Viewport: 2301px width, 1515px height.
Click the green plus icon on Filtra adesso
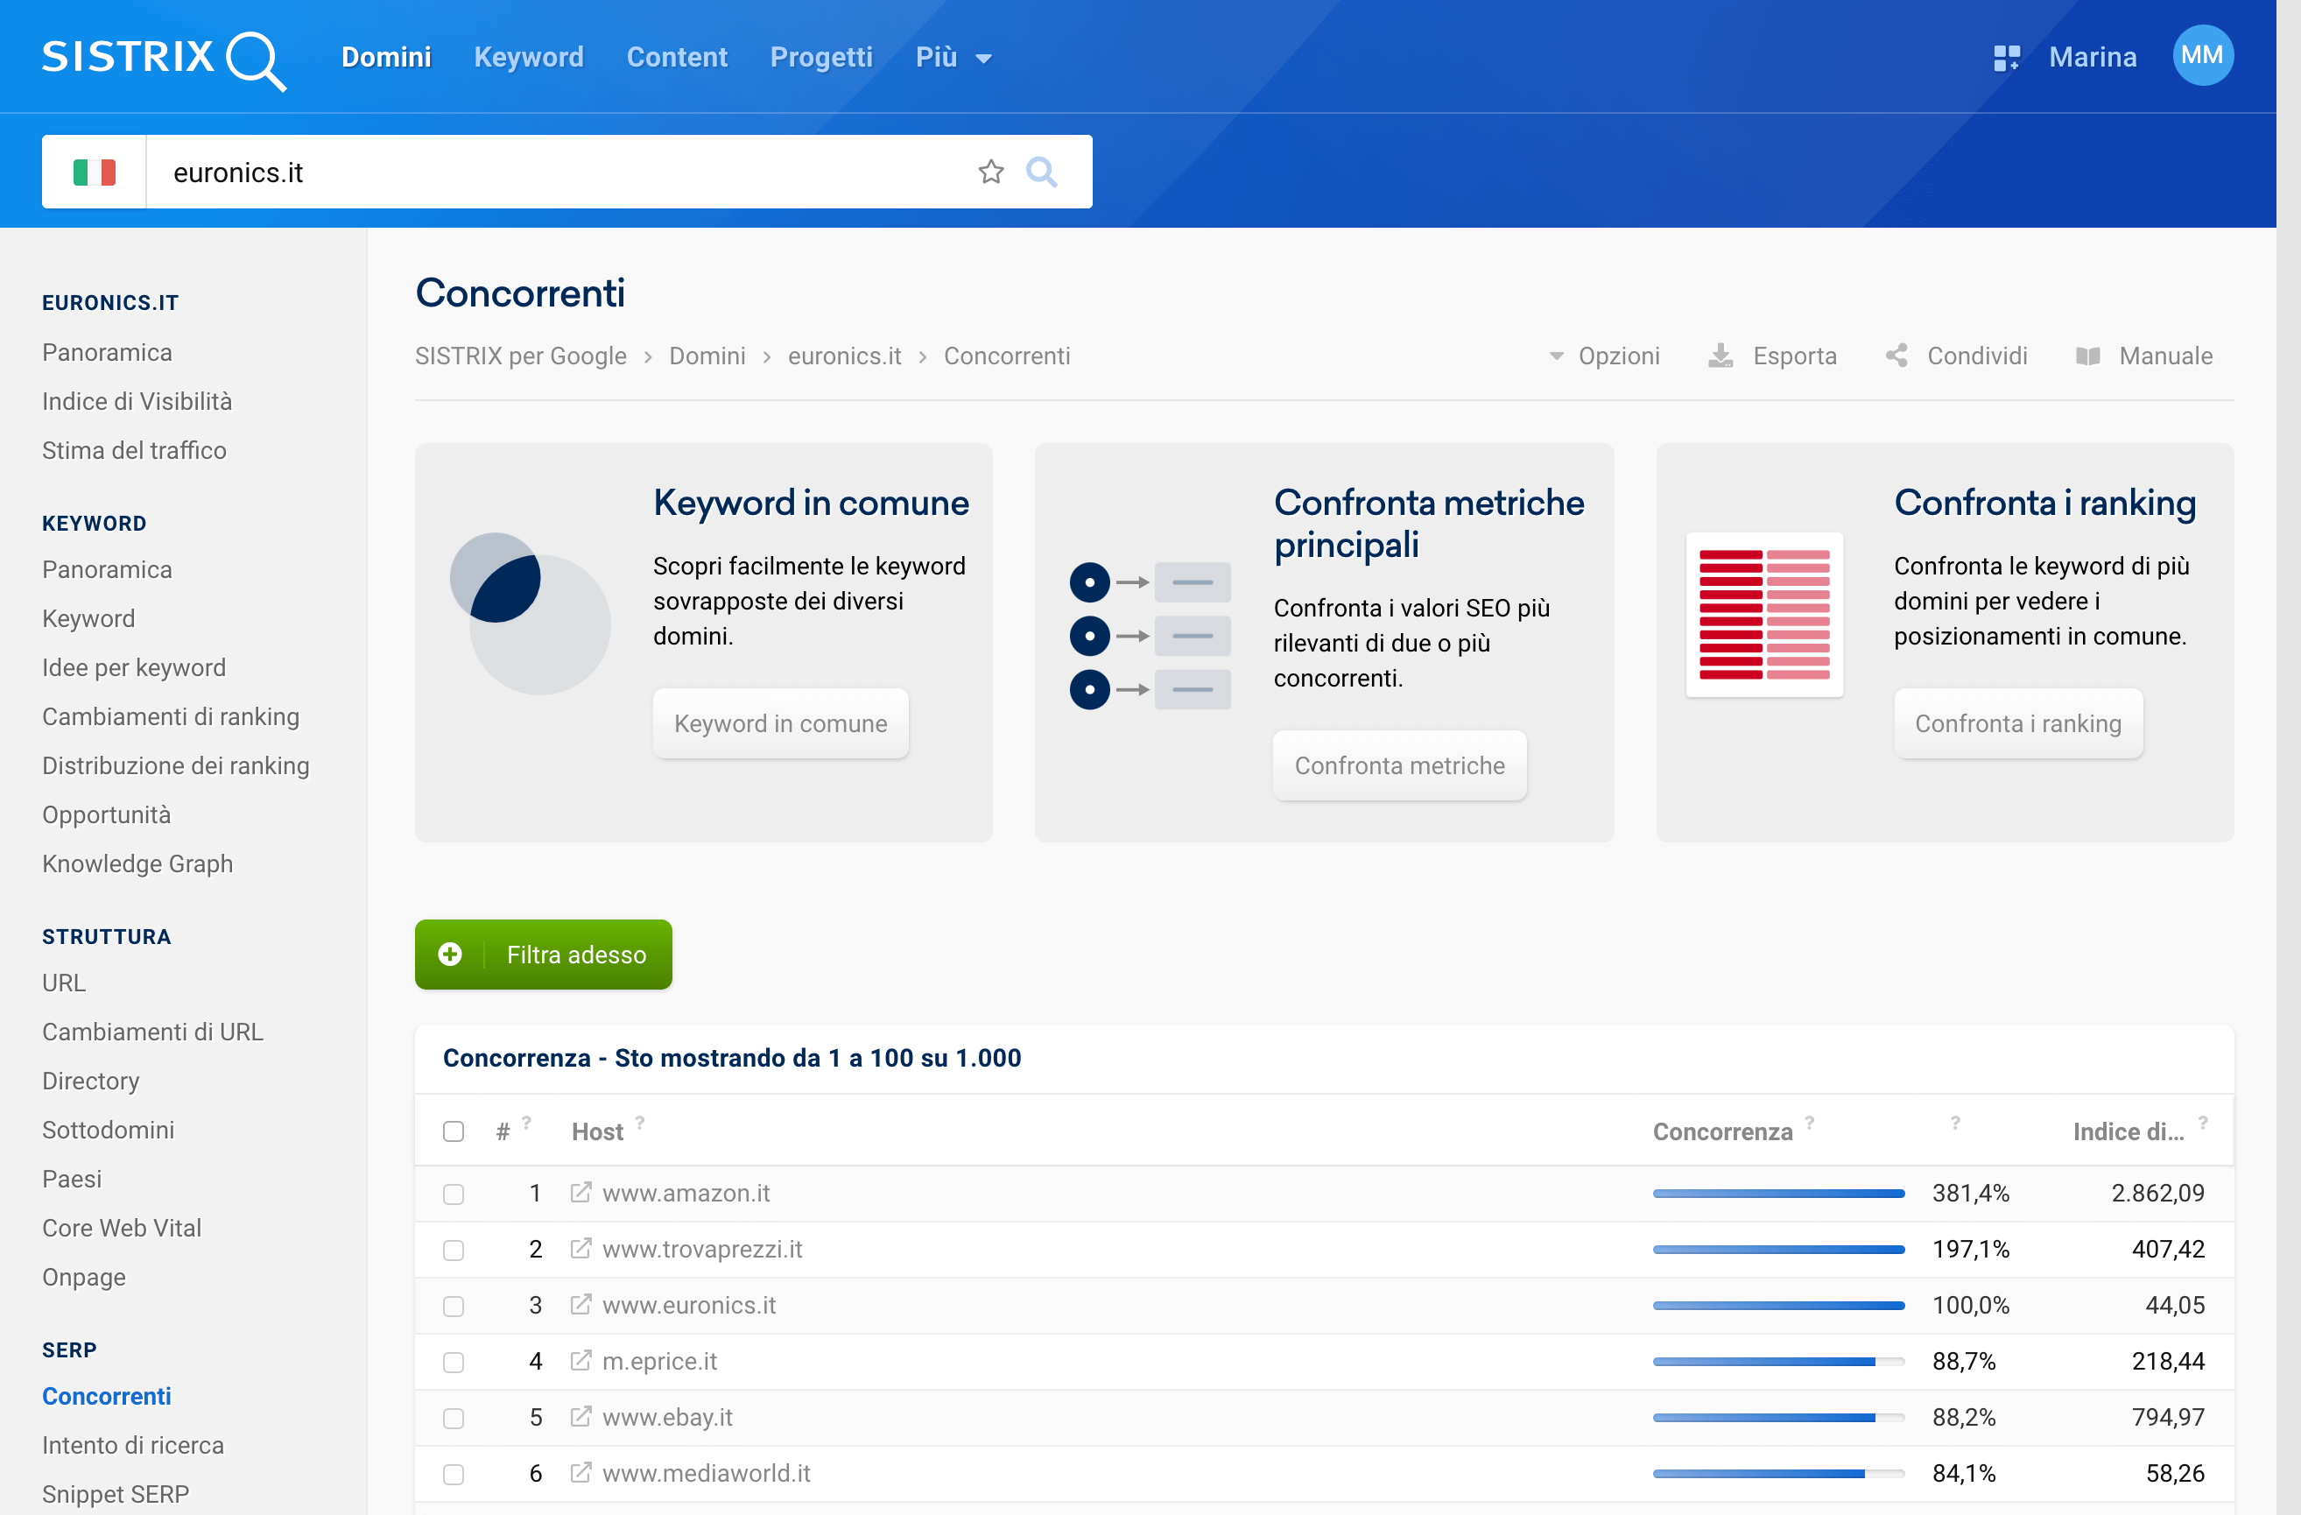click(449, 955)
